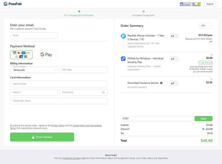
Task: Click the PassFab logo
Action: click(13, 4)
